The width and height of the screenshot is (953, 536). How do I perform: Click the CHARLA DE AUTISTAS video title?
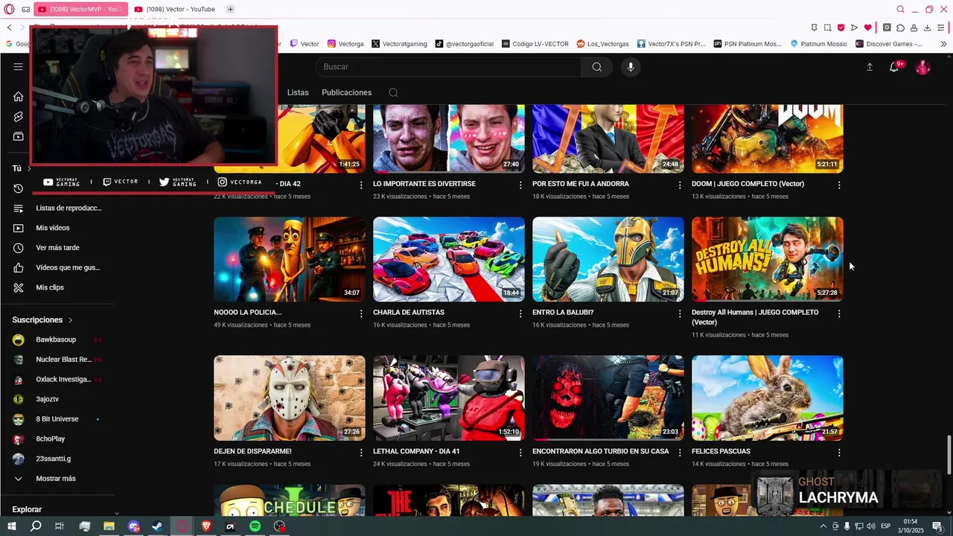coord(409,313)
